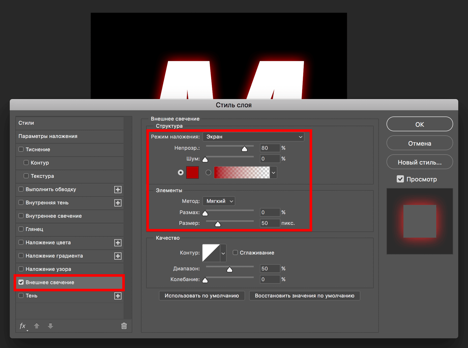Click the trash delete effect icon
Viewport: 468px width, 348px height.
124,326
